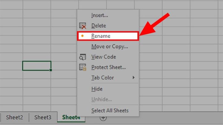Choose Protect Sheet... option
223x125 pixels.
pyautogui.click(x=108, y=67)
